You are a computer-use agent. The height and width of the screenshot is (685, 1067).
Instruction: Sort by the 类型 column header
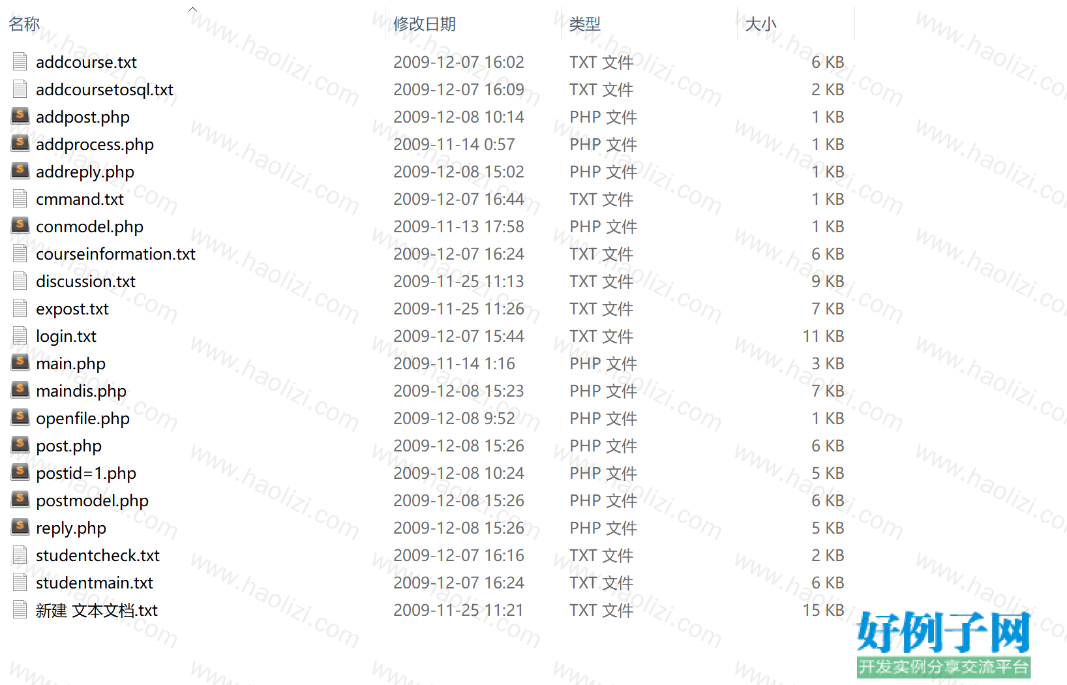click(584, 24)
